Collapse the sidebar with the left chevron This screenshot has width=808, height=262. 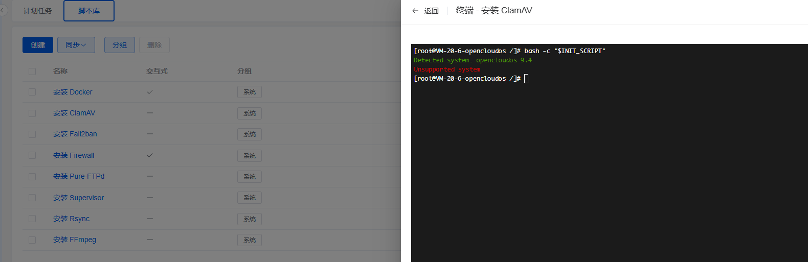click(x=3, y=10)
